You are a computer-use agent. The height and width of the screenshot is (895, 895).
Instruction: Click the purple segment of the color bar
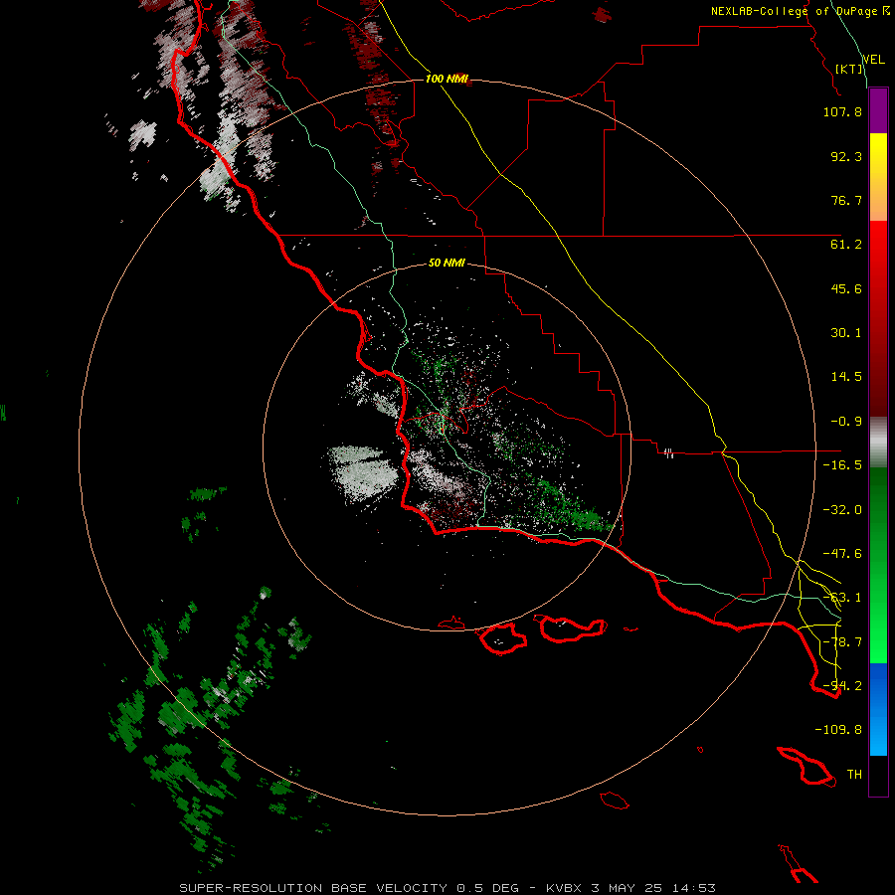tap(878, 110)
